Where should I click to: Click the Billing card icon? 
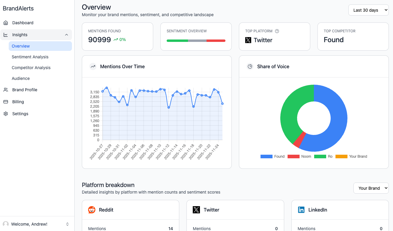tap(6, 102)
